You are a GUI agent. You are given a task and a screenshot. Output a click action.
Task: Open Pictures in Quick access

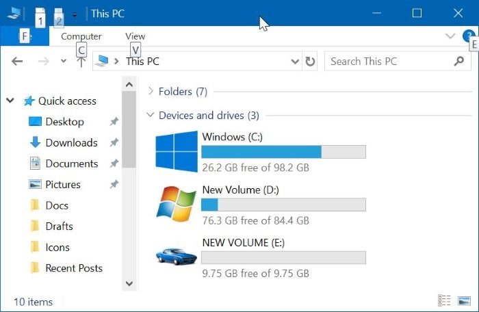point(63,184)
